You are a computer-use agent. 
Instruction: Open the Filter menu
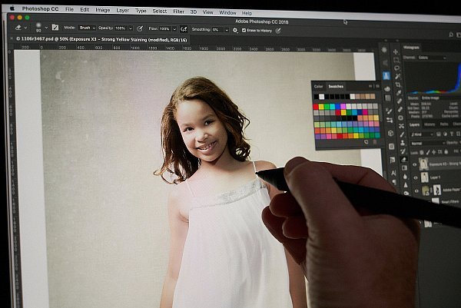click(178, 12)
